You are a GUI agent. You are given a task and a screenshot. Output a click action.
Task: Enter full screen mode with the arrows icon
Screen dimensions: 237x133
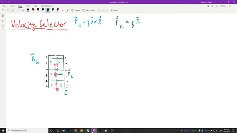point(230,6)
